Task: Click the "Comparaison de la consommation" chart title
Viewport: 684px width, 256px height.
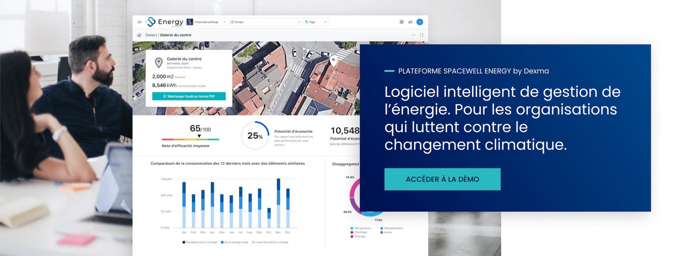Action: click(x=227, y=163)
